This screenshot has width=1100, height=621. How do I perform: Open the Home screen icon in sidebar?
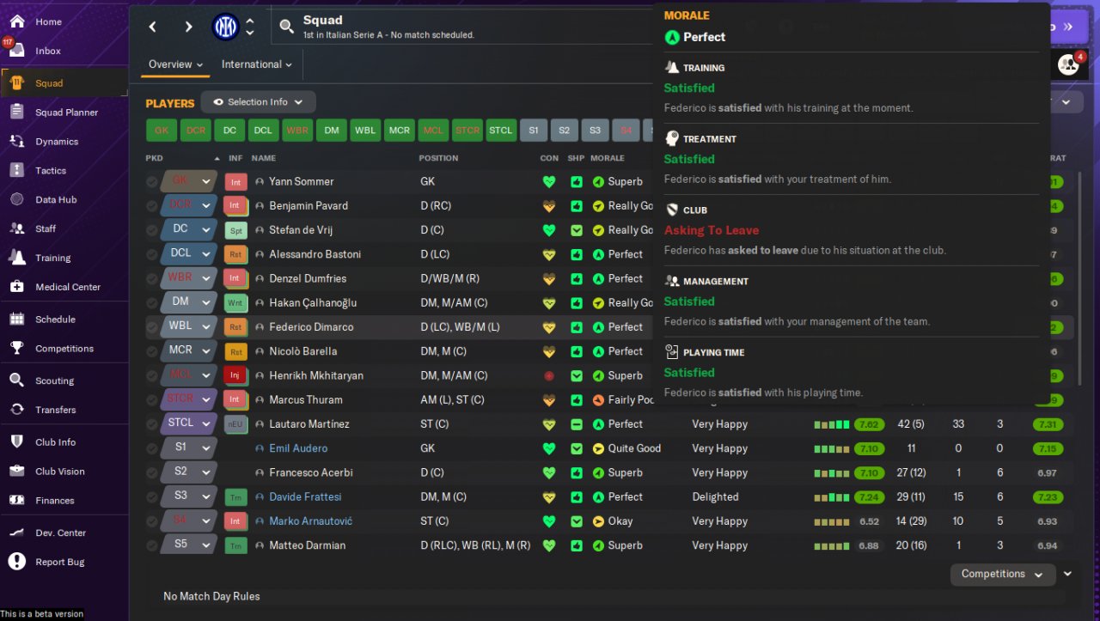17,21
